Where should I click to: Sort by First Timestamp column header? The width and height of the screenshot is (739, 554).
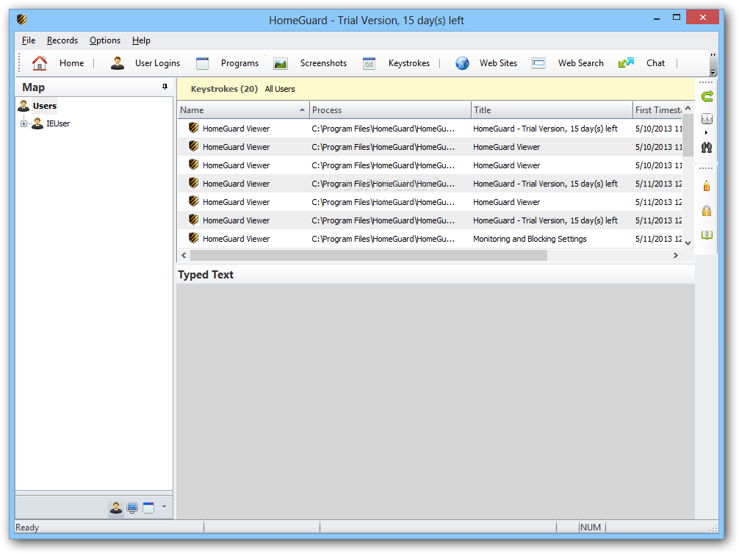click(658, 110)
